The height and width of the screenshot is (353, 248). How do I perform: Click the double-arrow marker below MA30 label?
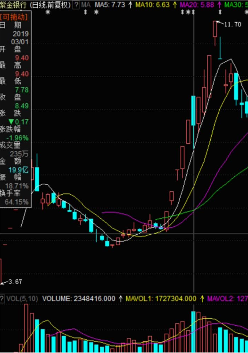click(220, 12)
